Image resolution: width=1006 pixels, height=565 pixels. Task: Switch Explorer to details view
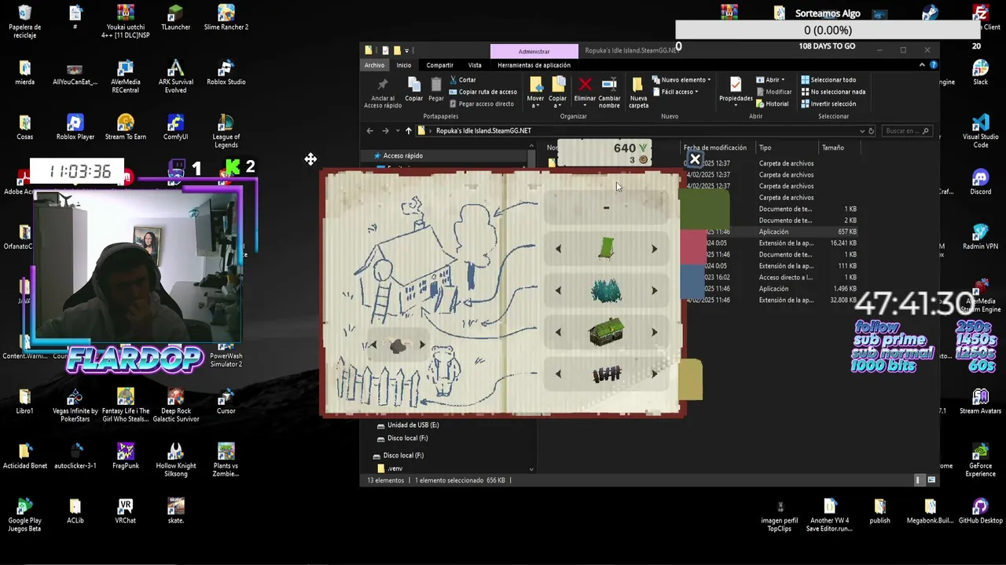pos(918,480)
